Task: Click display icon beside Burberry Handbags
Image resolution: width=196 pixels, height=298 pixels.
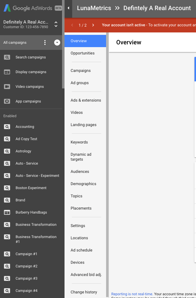Action: (x=7, y=212)
